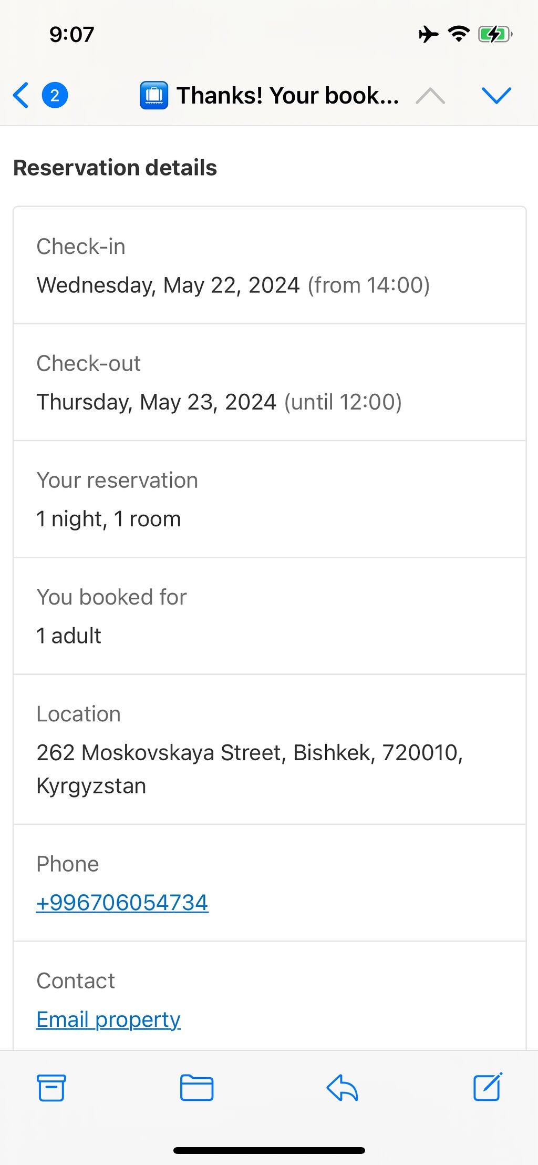
Task: Tap the Reservation details heading
Action: click(x=115, y=168)
